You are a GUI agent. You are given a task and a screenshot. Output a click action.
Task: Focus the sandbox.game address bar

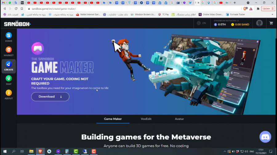[133, 9]
